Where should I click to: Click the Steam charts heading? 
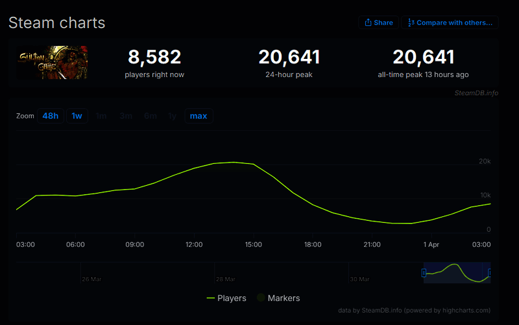pyautogui.click(x=57, y=23)
